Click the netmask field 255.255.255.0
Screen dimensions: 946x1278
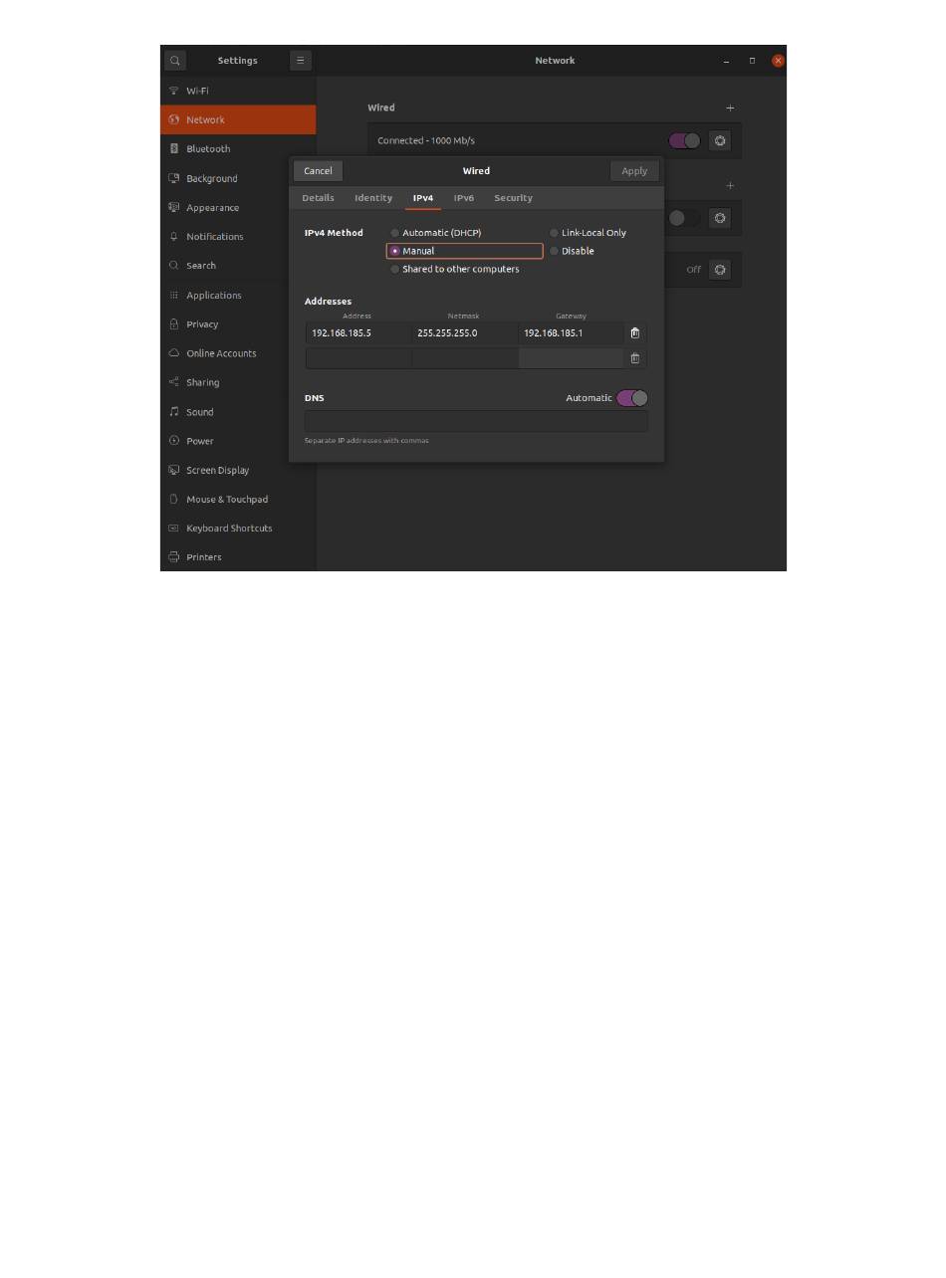pyautogui.click(x=465, y=333)
